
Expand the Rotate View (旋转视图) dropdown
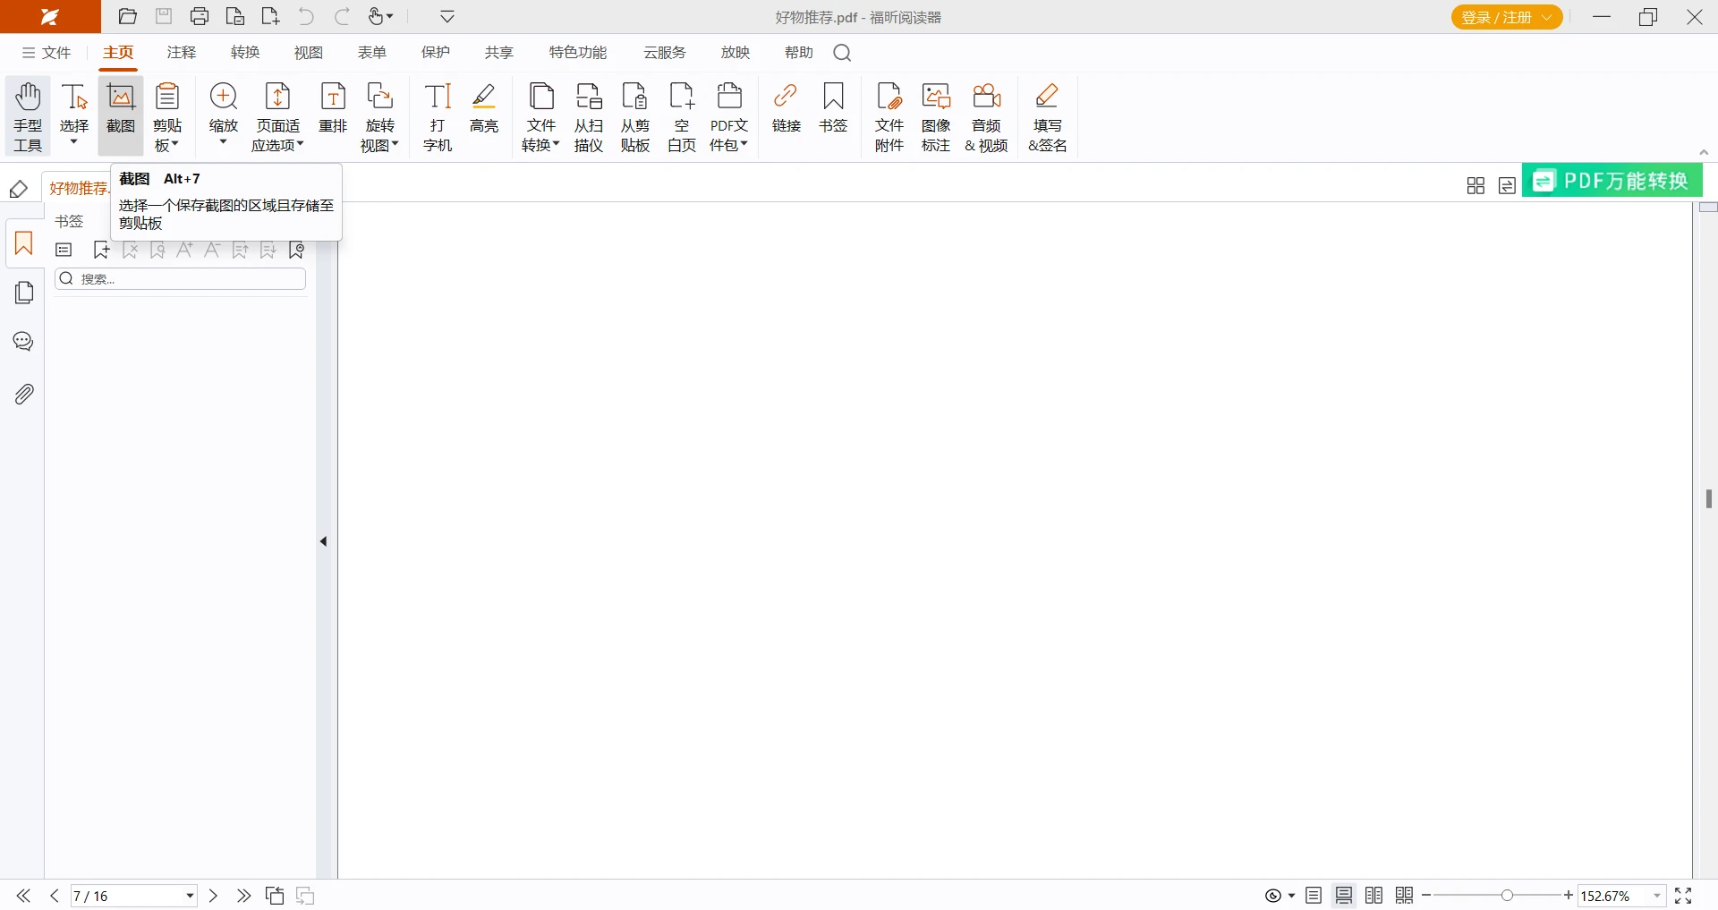380,136
